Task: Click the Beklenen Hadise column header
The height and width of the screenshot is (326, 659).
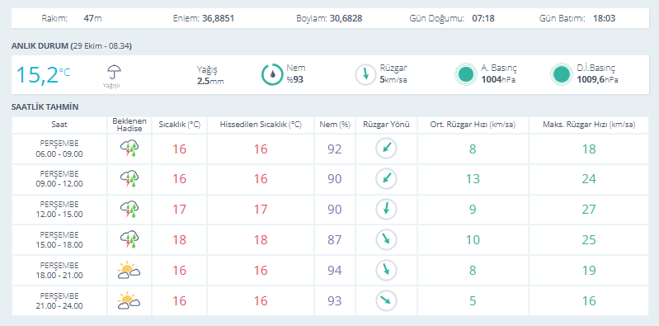Action: (x=129, y=125)
